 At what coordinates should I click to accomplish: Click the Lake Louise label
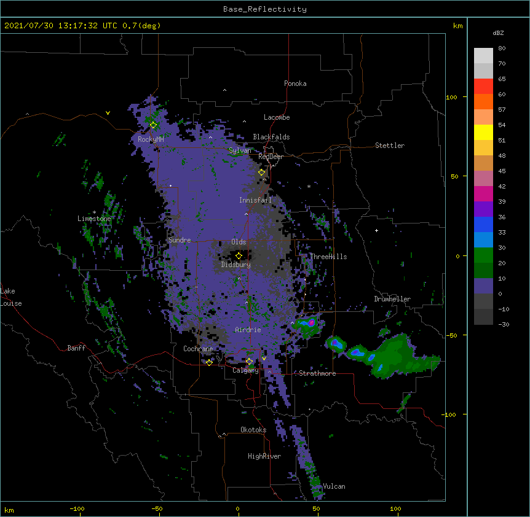(11, 297)
